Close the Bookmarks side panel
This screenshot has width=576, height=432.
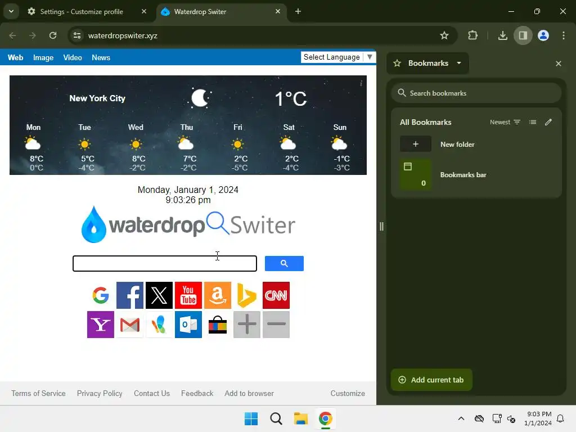[559, 64]
